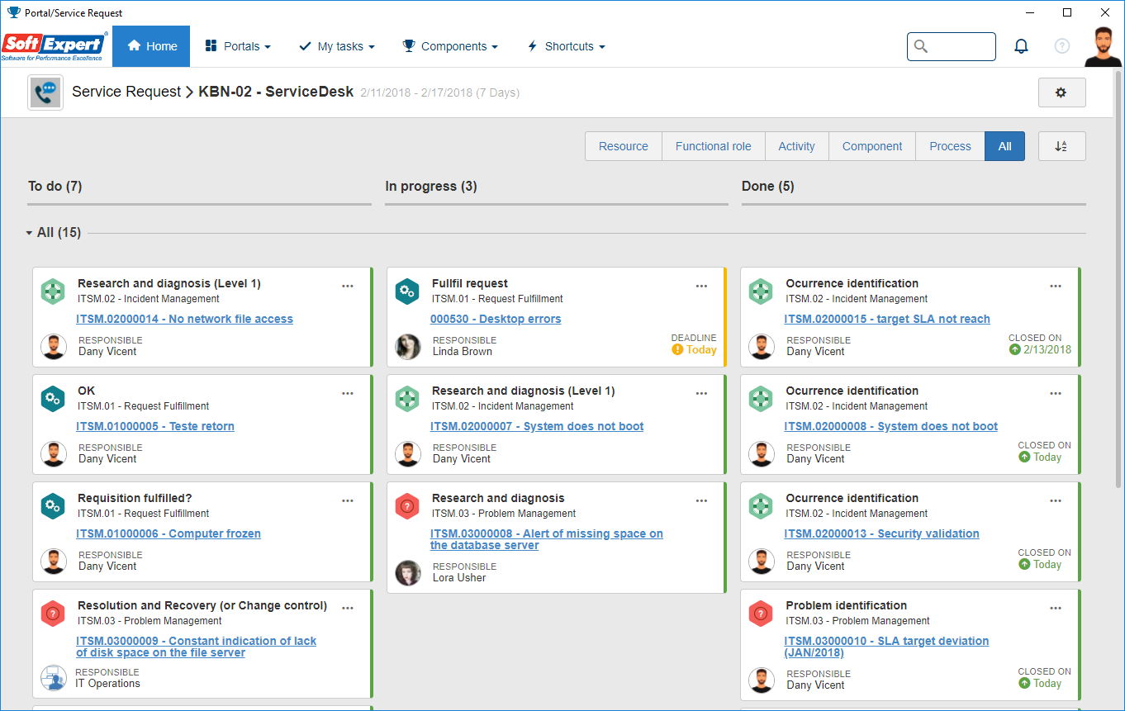Open the Portals dropdown menu
Viewport: 1125px width, 711px height.
[x=238, y=46]
